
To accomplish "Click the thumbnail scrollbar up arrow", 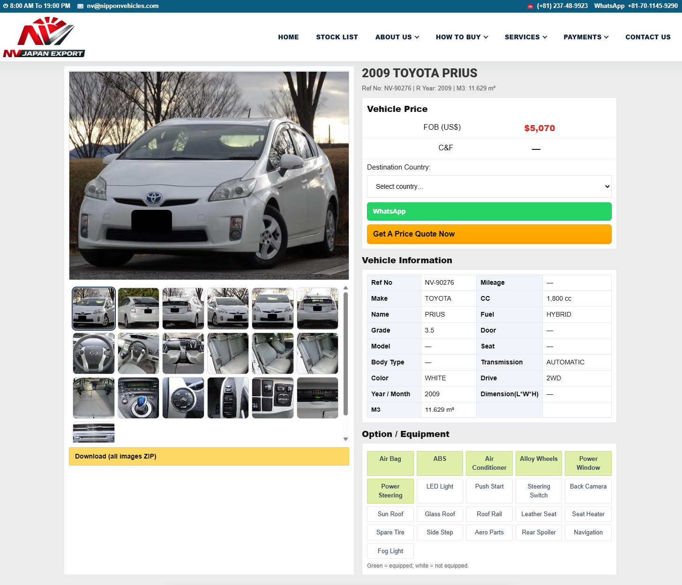I will coord(345,289).
